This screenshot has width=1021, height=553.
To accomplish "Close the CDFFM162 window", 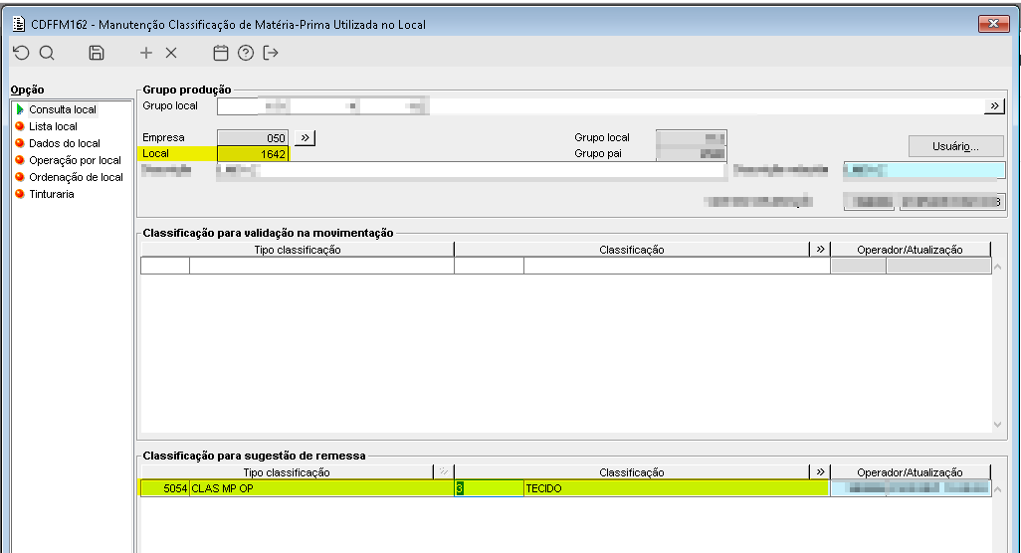I will coord(994,24).
